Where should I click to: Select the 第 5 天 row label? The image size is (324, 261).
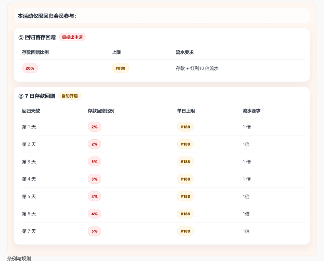29,196
